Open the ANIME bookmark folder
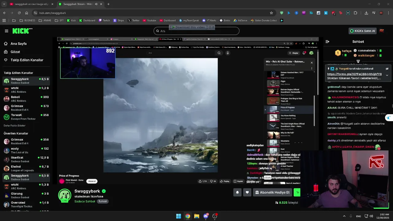This screenshot has height=221, width=393. [45, 21]
